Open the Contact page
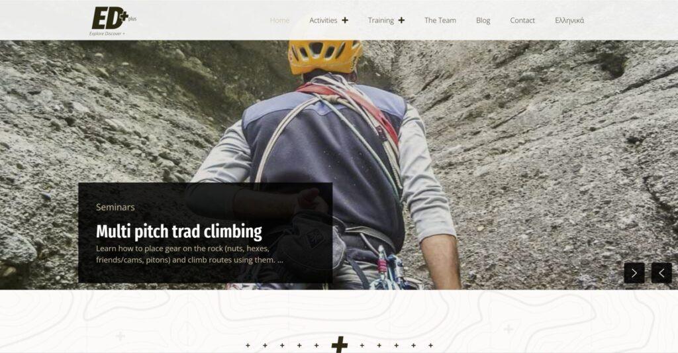This screenshot has width=678, height=353. (x=522, y=21)
